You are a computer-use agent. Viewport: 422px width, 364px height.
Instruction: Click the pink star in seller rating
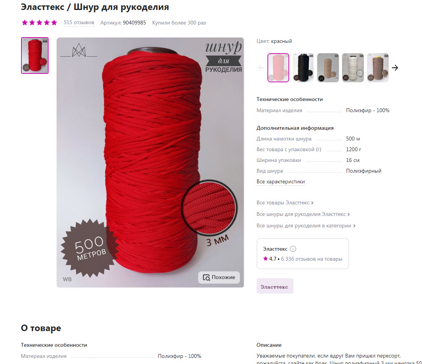pos(266,259)
